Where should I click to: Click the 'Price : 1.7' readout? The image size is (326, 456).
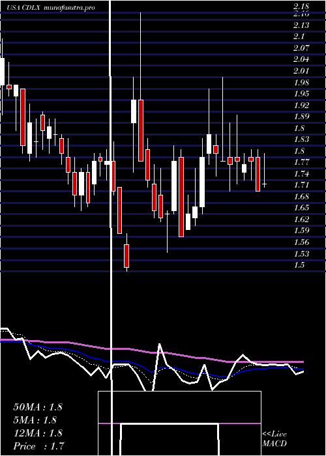(x=38, y=446)
